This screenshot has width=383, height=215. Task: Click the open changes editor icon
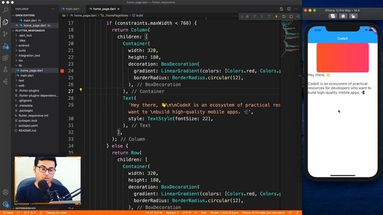pyautogui.click(x=281, y=9)
